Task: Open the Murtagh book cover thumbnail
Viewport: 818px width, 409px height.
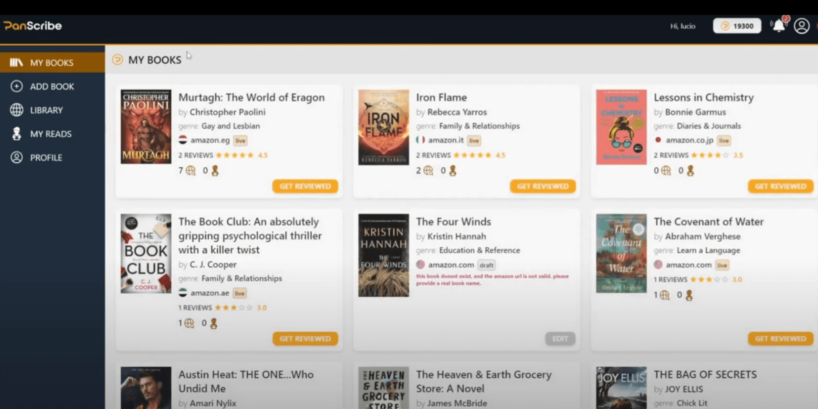Action: click(x=146, y=127)
